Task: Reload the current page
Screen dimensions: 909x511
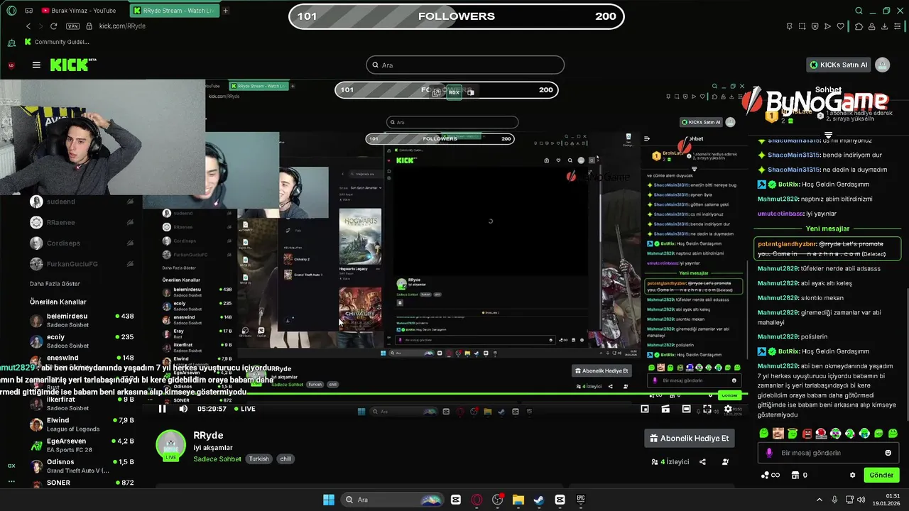Action: [x=55, y=26]
